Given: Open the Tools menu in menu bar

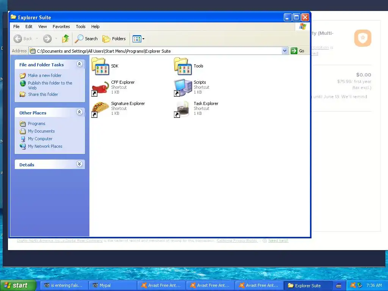Looking at the screenshot, I should (x=80, y=27).
